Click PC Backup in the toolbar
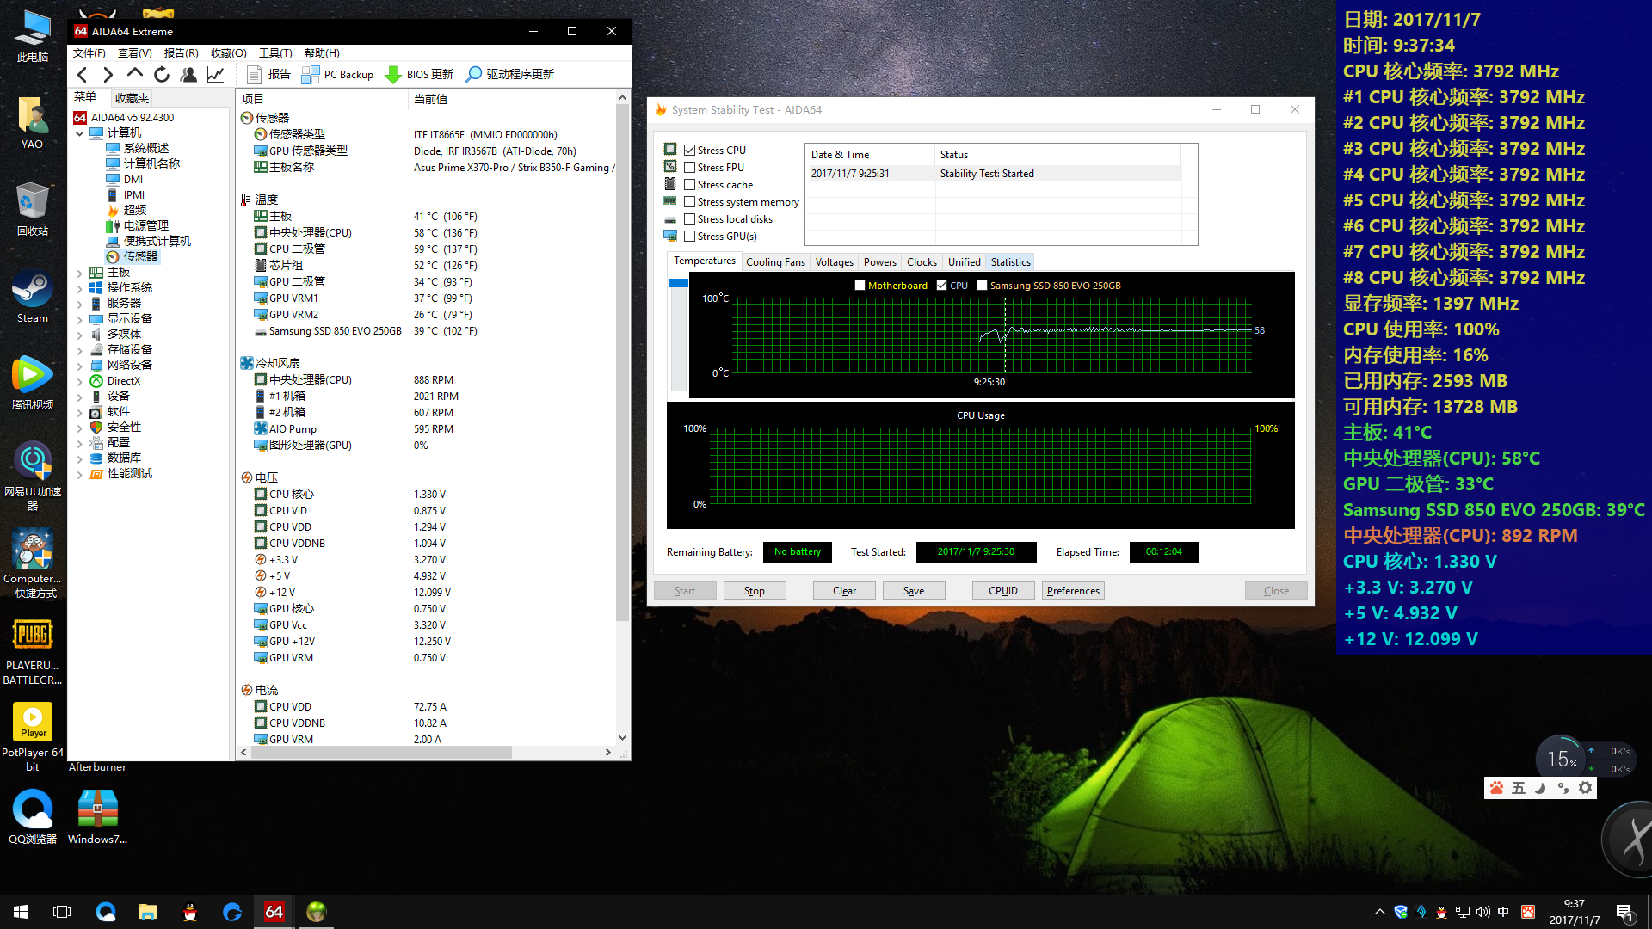Image resolution: width=1652 pixels, height=929 pixels. point(337,75)
